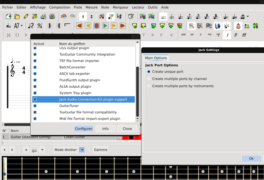Switch to the Main Options tab

[x=156, y=58]
